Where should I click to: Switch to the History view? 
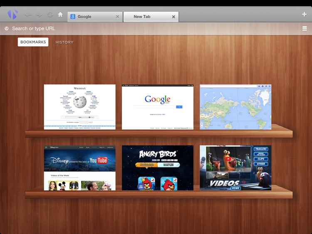pos(64,42)
